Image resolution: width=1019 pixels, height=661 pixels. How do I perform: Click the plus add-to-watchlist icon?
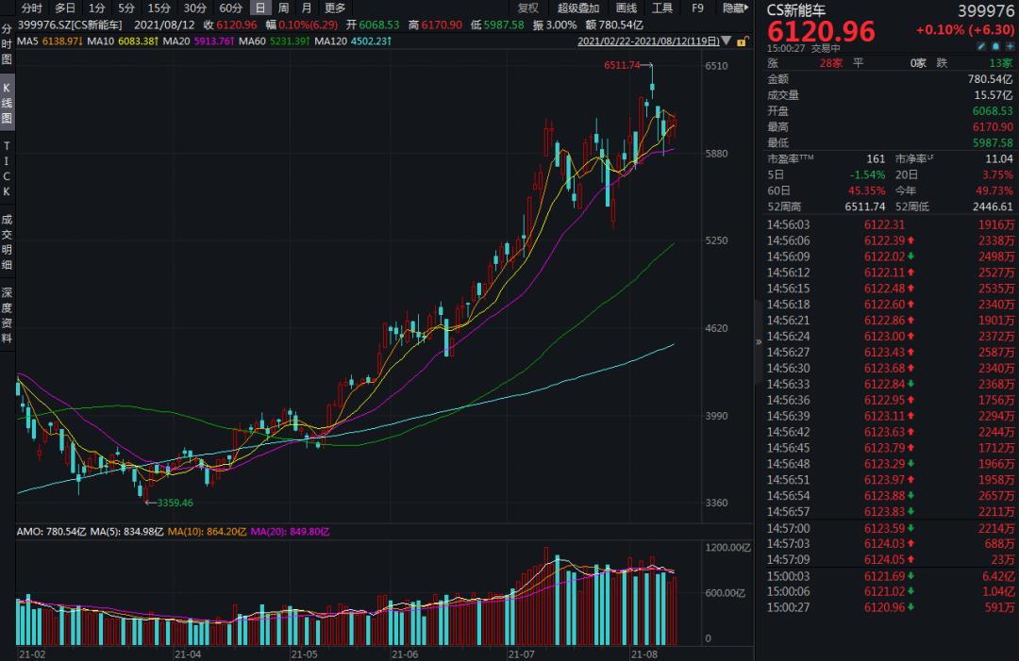tap(1008, 47)
